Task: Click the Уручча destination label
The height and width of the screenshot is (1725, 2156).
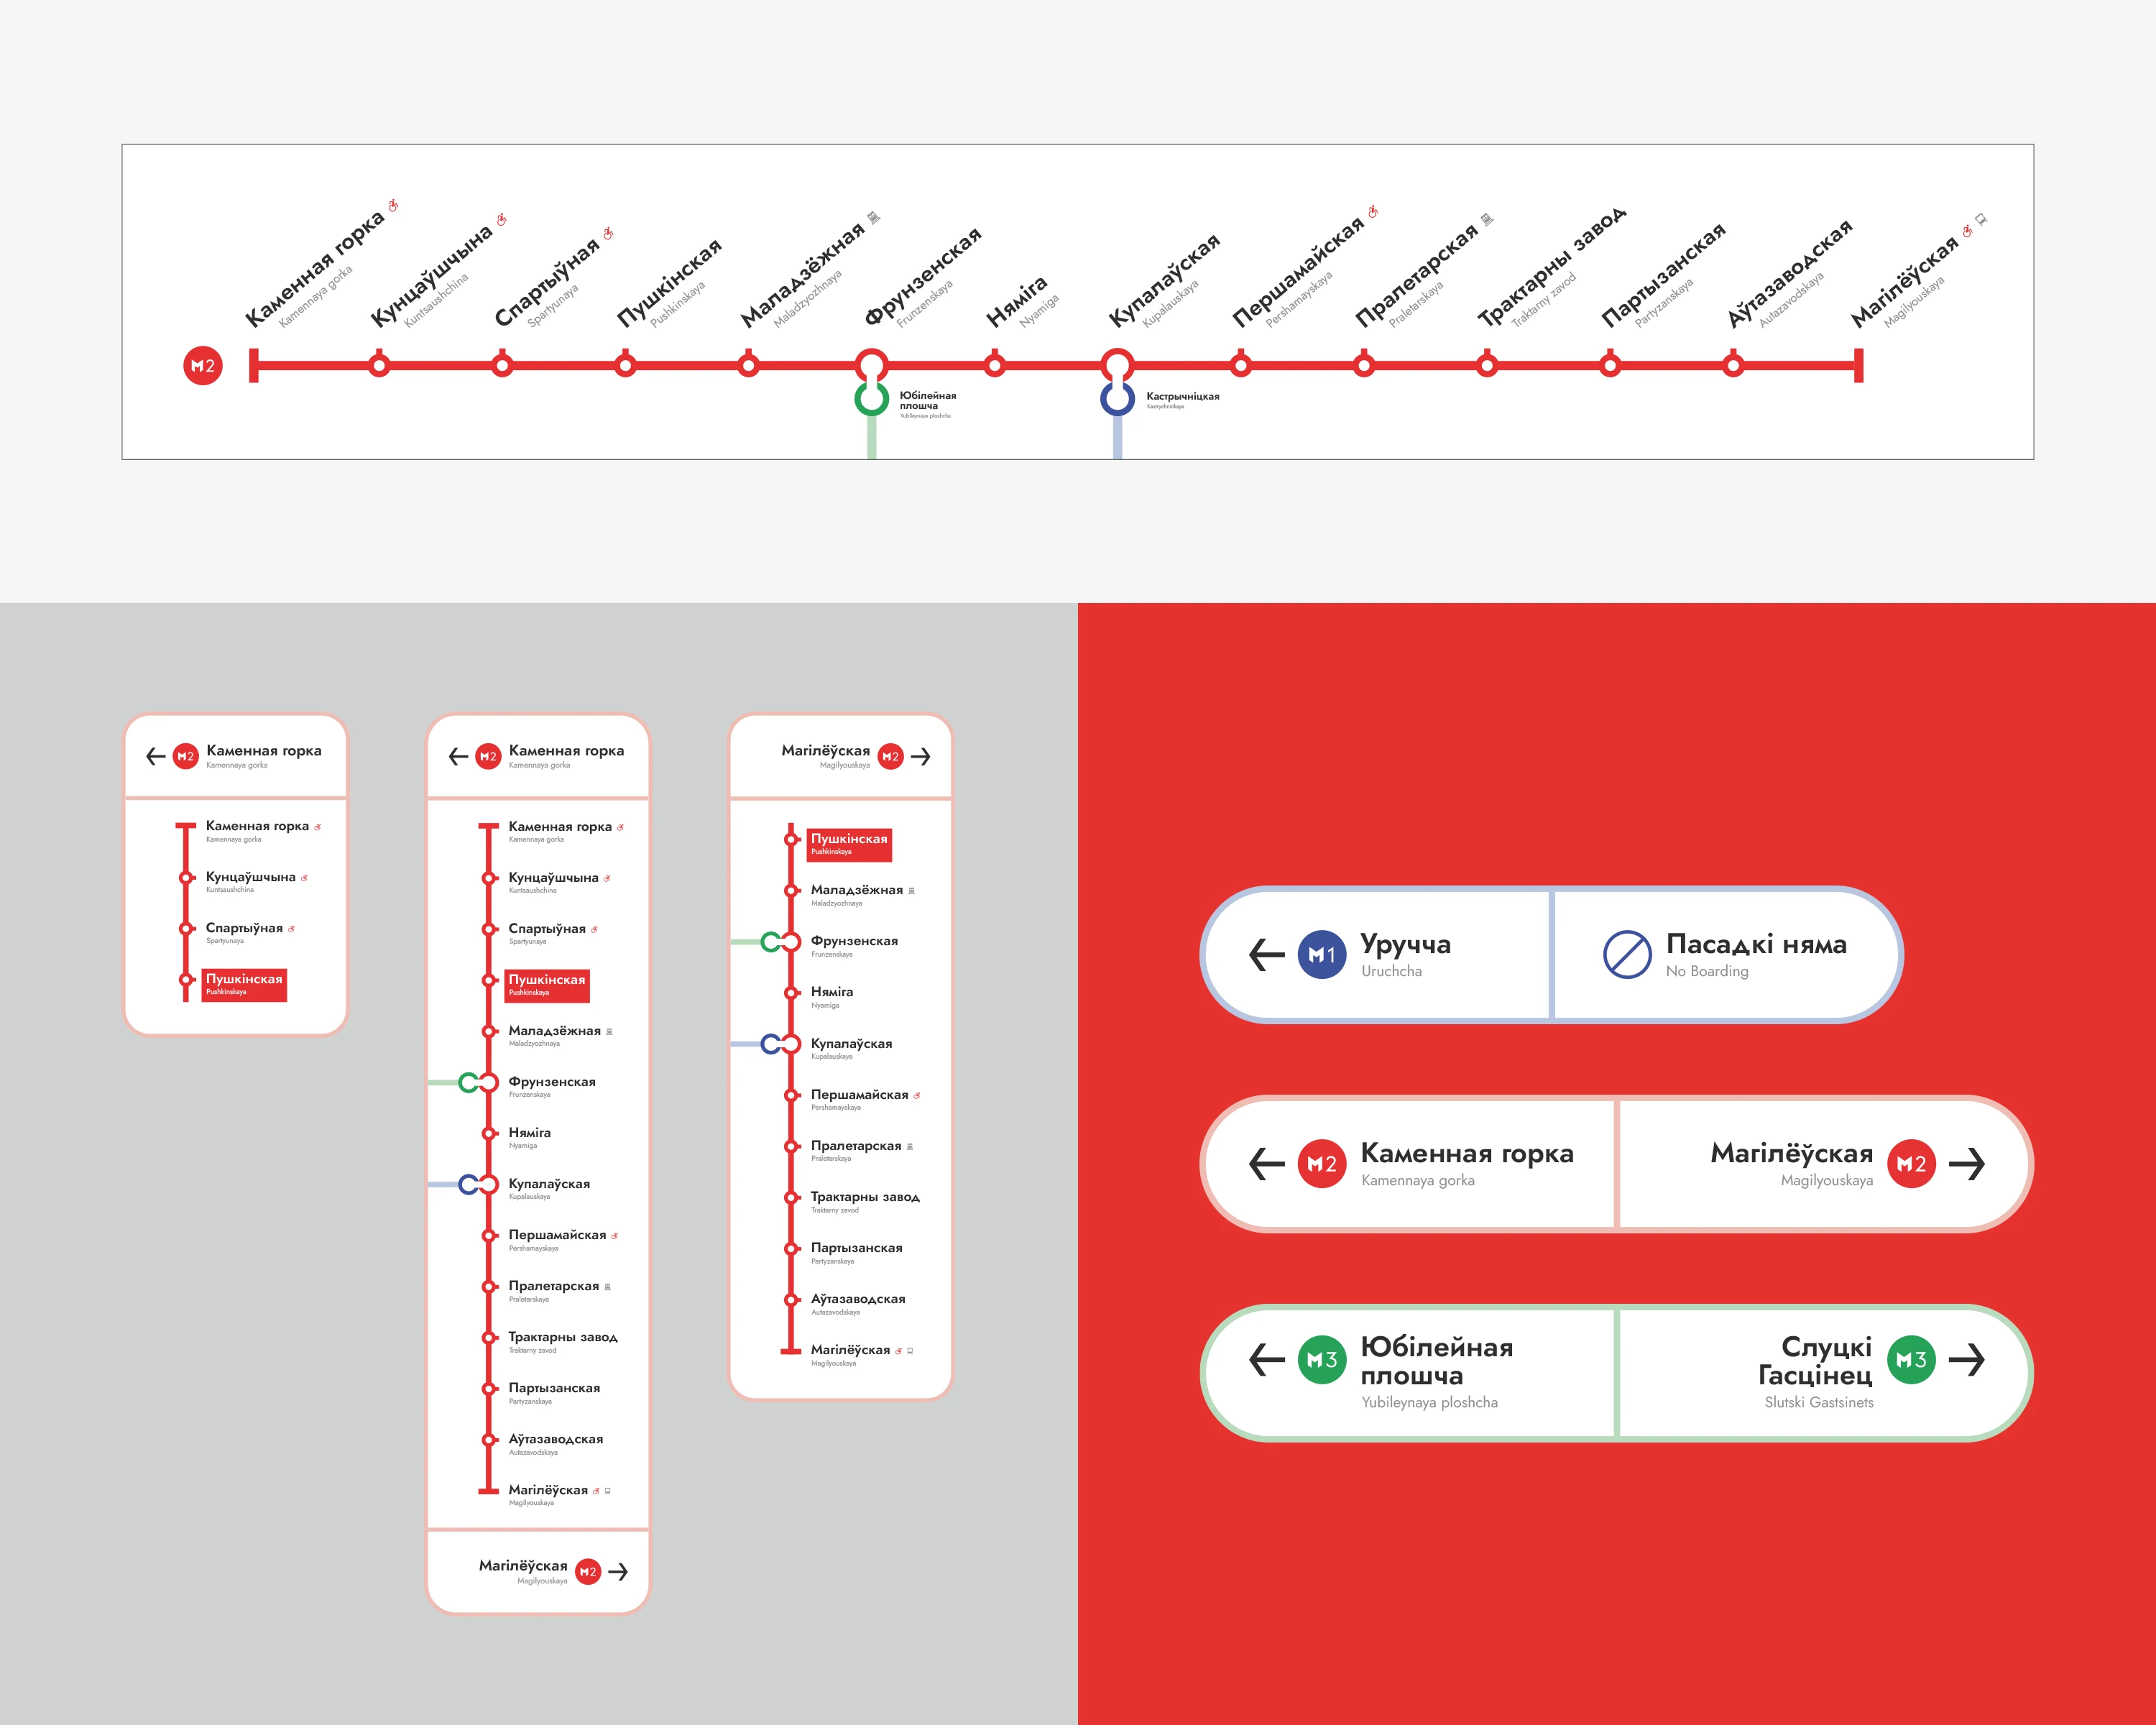Action: [x=1405, y=944]
